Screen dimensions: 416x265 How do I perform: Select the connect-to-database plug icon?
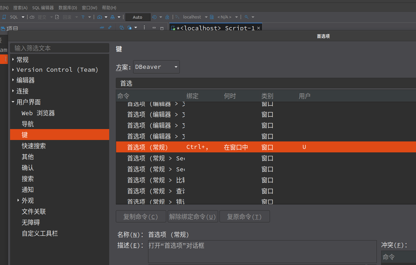point(121,27)
